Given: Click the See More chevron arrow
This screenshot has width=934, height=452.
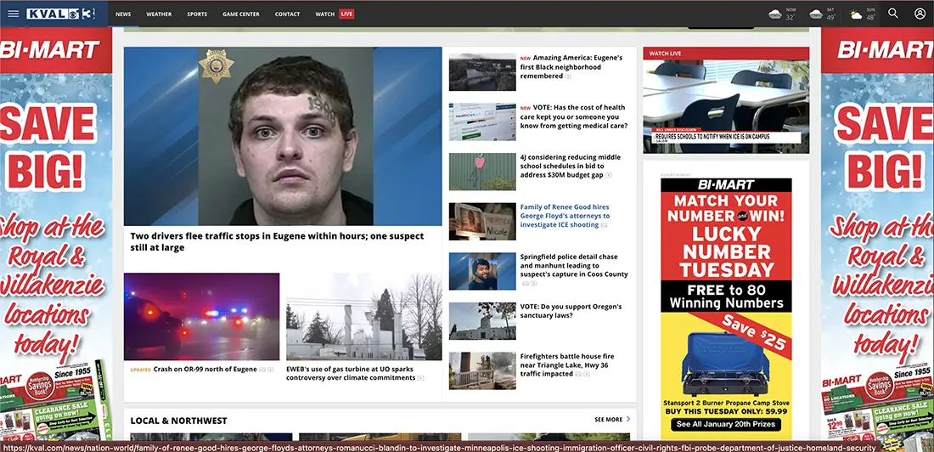Looking at the screenshot, I should click(627, 419).
